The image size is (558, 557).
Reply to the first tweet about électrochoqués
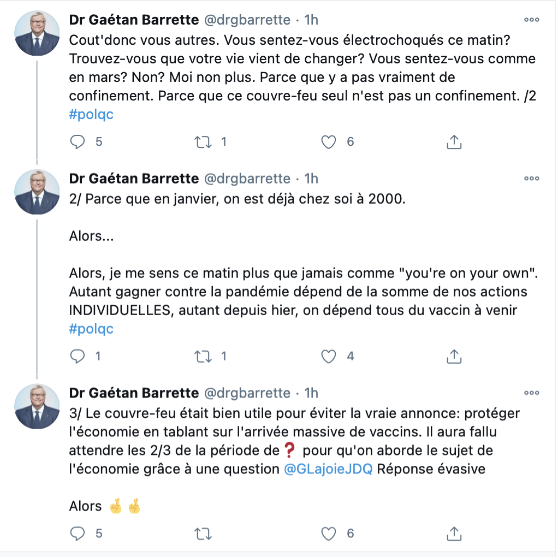coord(77,141)
